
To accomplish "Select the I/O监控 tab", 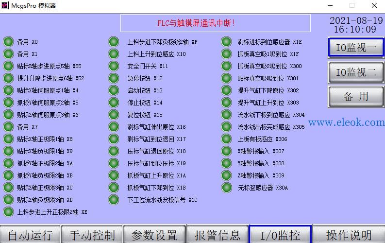I will coord(280,234).
